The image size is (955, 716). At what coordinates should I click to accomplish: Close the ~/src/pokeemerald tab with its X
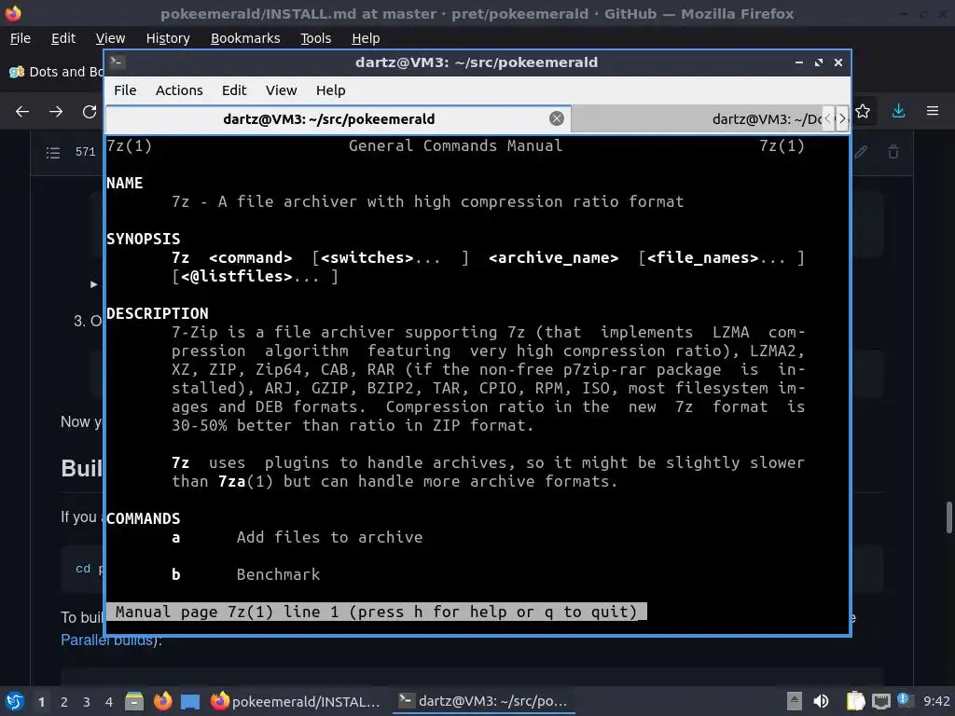[x=556, y=118]
